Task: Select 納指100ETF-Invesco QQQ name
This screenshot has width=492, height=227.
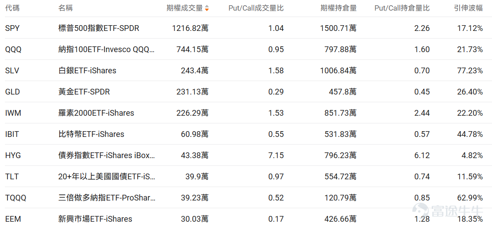Action: coord(106,49)
